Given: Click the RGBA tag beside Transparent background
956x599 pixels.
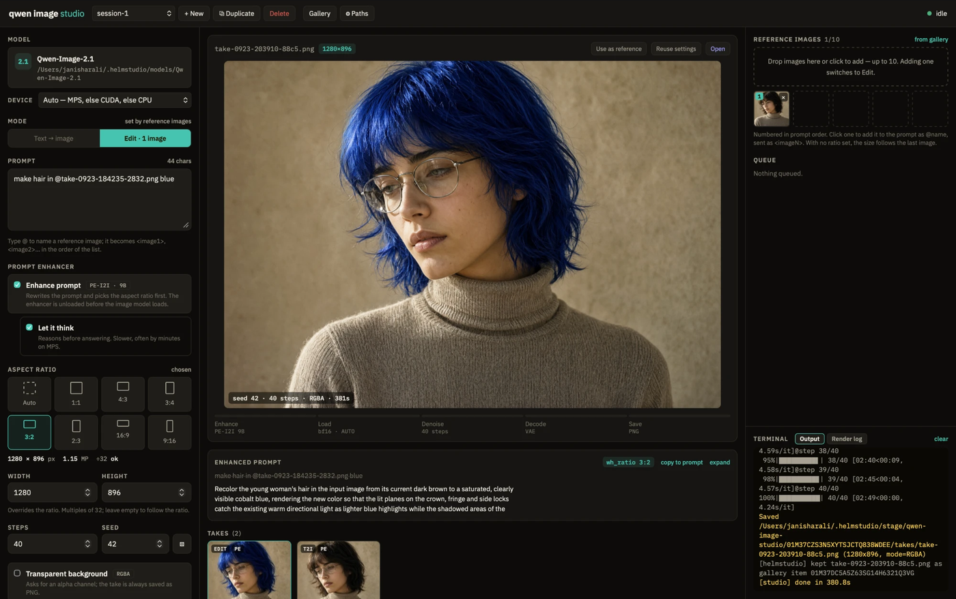Looking at the screenshot, I should point(123,574).
